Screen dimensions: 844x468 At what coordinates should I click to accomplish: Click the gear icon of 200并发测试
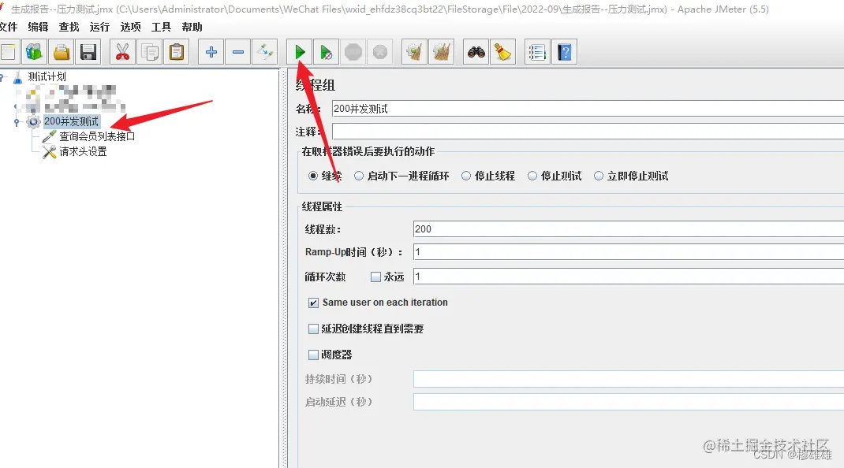coord(33,121)
